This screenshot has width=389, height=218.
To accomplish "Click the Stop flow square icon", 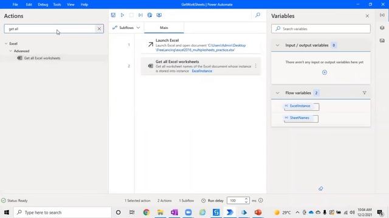I will coord(131,15).
